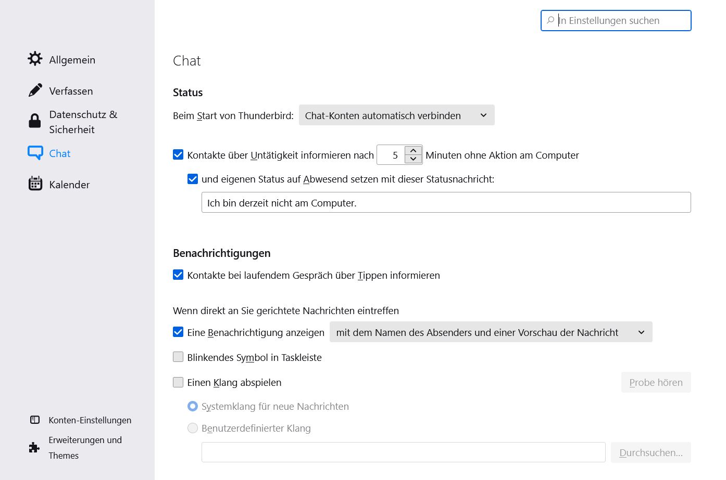Click the Datenschutz & Sicherheit lock icon
The height and width of the screenshot is (480, 726).
pyautogui.click(x=35, y=121)
